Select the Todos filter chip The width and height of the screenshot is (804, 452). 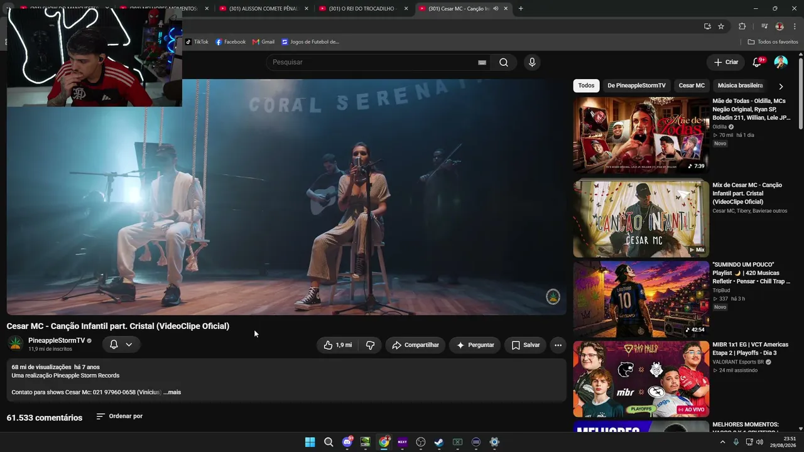tap(586, 85)
